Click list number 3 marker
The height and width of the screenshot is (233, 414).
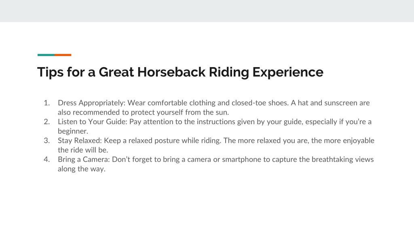point(47,140)
